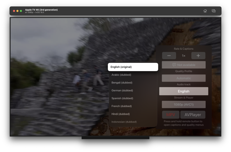This screenshot has height=152, width=231.
Task: Select Hindi (dubbed) audio track
Action: (121, 114)
